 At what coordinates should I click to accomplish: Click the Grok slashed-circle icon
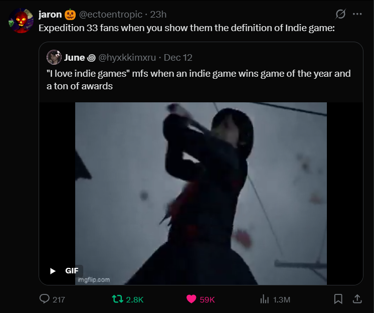pos(340,14)
